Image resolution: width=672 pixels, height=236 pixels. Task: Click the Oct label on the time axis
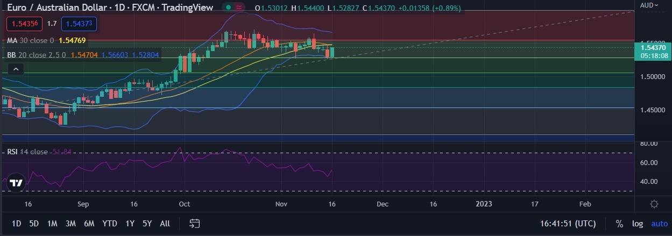[185, 204]
